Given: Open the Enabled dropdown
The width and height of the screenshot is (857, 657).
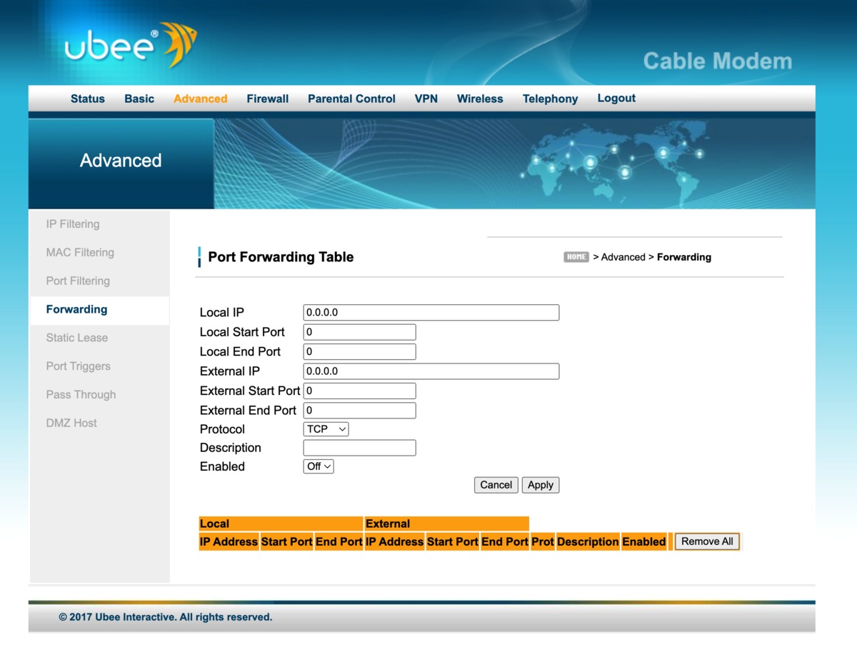Looking at the screenshot, I should coord(318,466).
